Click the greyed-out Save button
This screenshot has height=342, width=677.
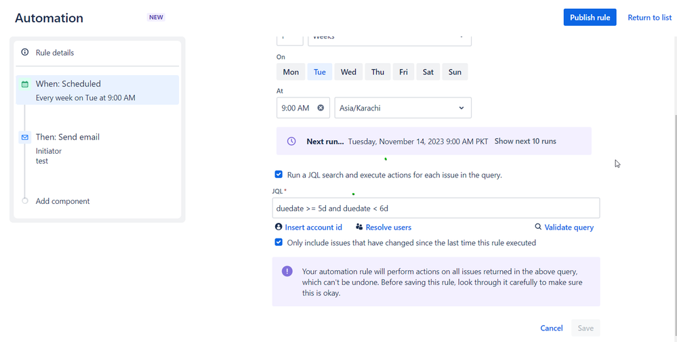[586, 328]
